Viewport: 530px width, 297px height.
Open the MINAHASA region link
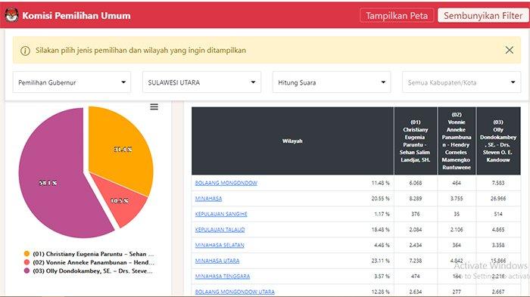tap(208, 199)
